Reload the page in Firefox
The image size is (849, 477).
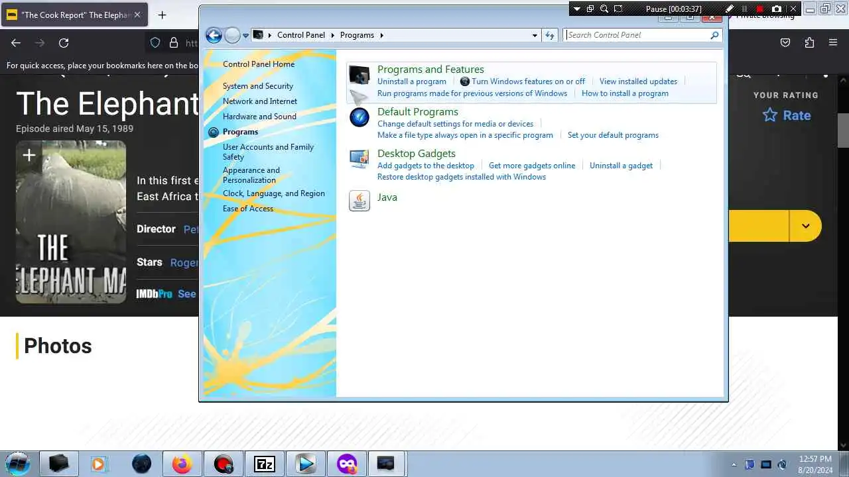tap(64, 42)
